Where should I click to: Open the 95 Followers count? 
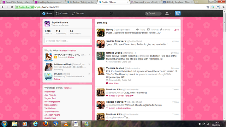(x=75, y=32)
